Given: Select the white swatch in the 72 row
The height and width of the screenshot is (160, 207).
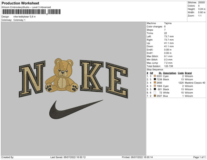Looking at the screenshot, I should (x=155, y=93).
